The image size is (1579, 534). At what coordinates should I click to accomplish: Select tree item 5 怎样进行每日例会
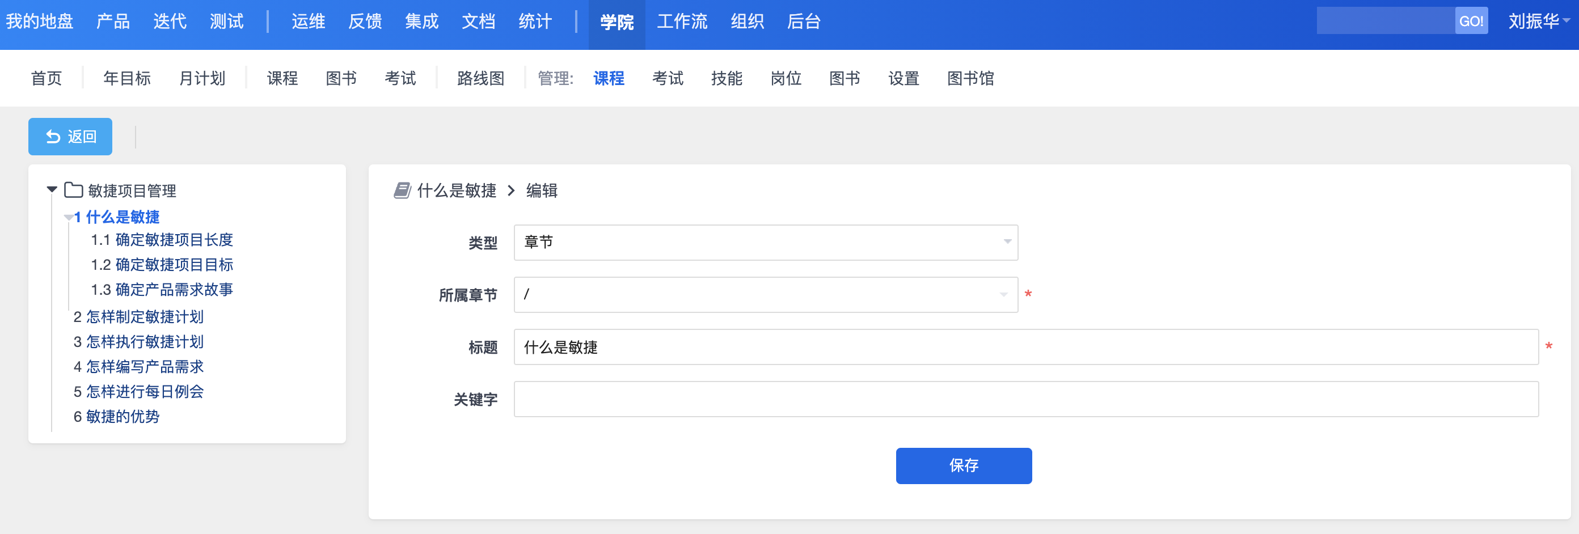[138, 391]
